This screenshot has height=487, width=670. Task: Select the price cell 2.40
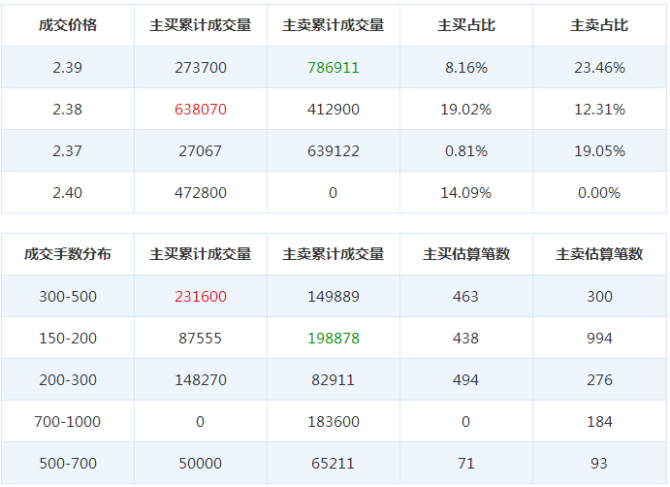tap(68, 193)
